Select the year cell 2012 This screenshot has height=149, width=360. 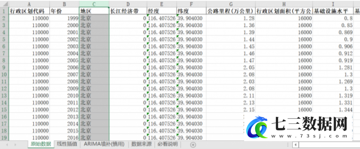(x=64, y=110)
